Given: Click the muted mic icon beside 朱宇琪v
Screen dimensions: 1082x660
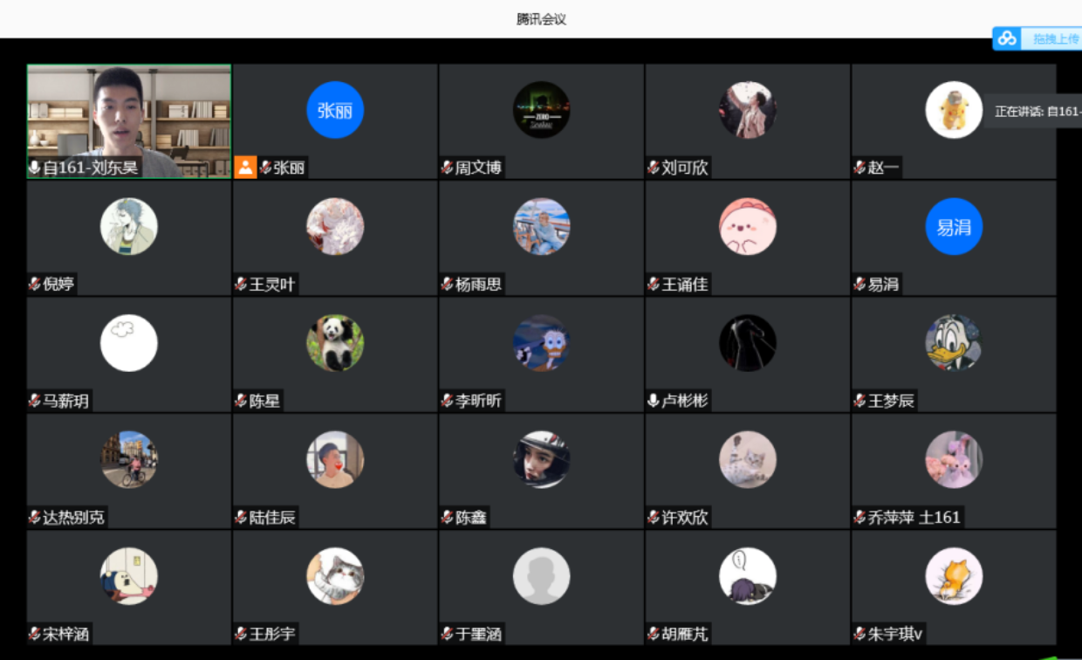Looking at the screenshot, I should point(859,634).
